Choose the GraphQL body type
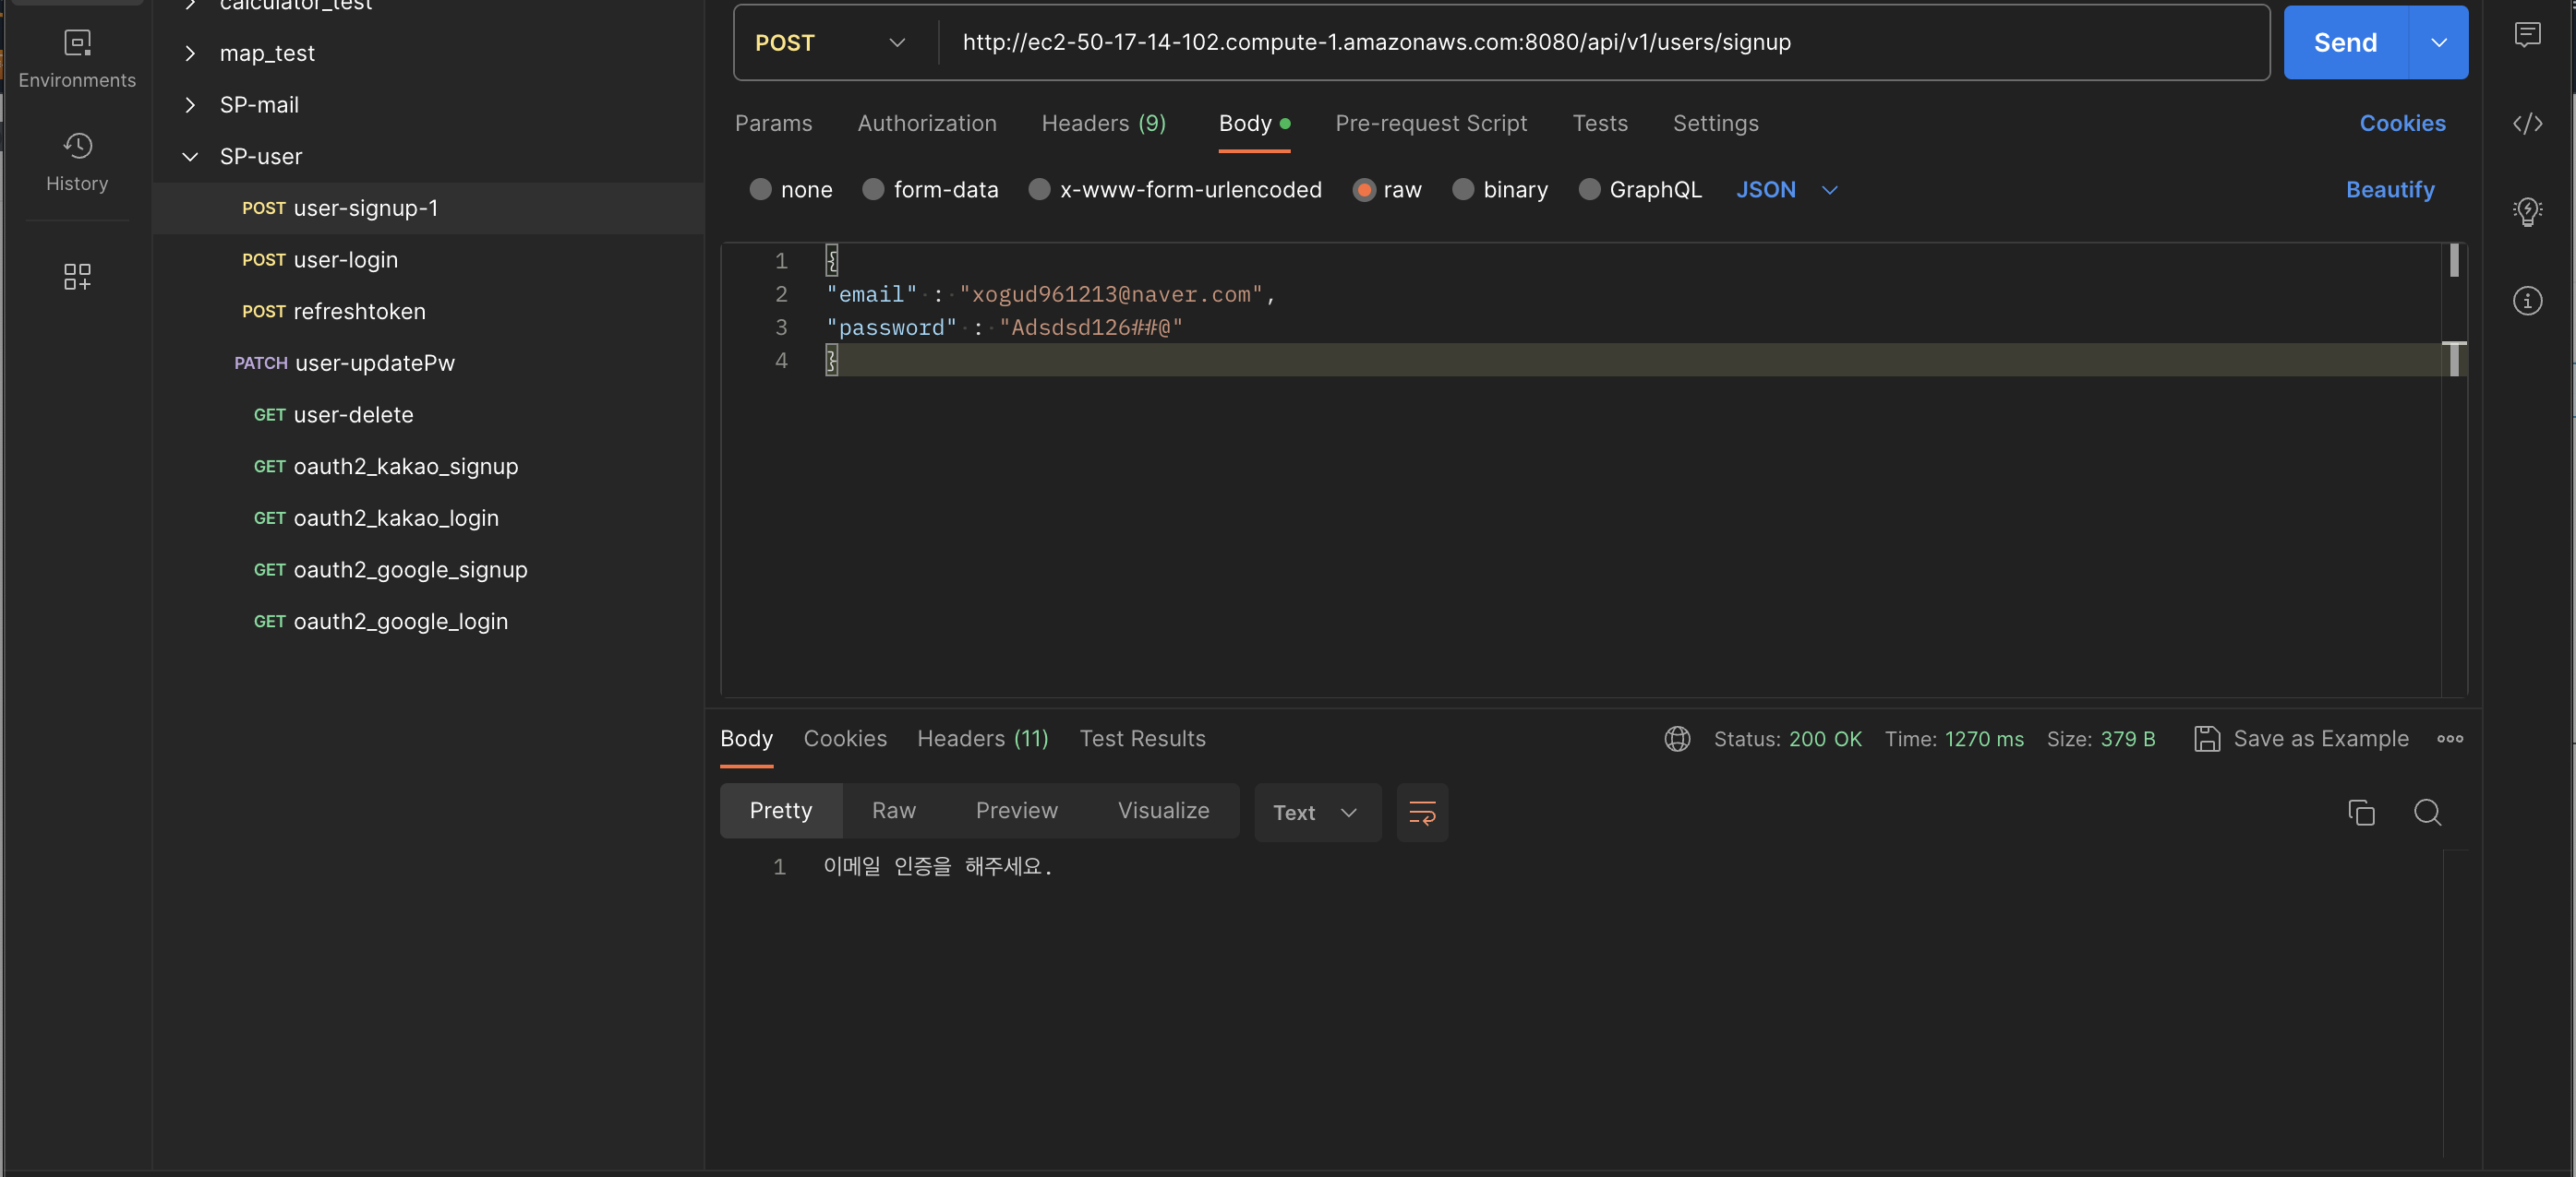 (x=1589, y=190)
